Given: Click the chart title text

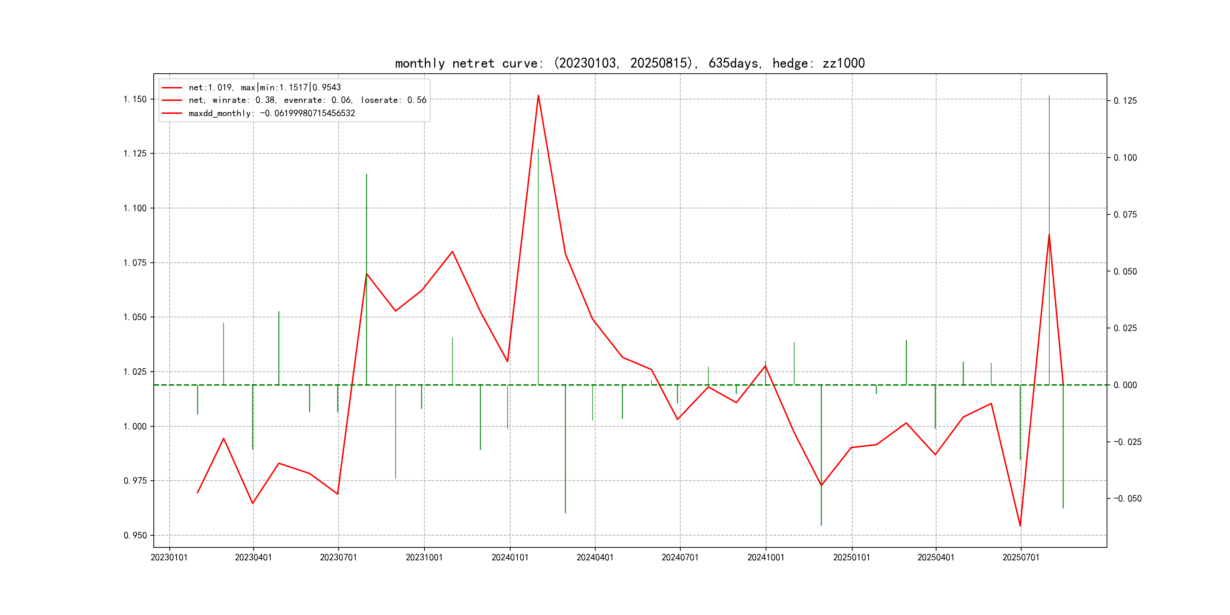Looking at the screenshot, I should point(629,63).
